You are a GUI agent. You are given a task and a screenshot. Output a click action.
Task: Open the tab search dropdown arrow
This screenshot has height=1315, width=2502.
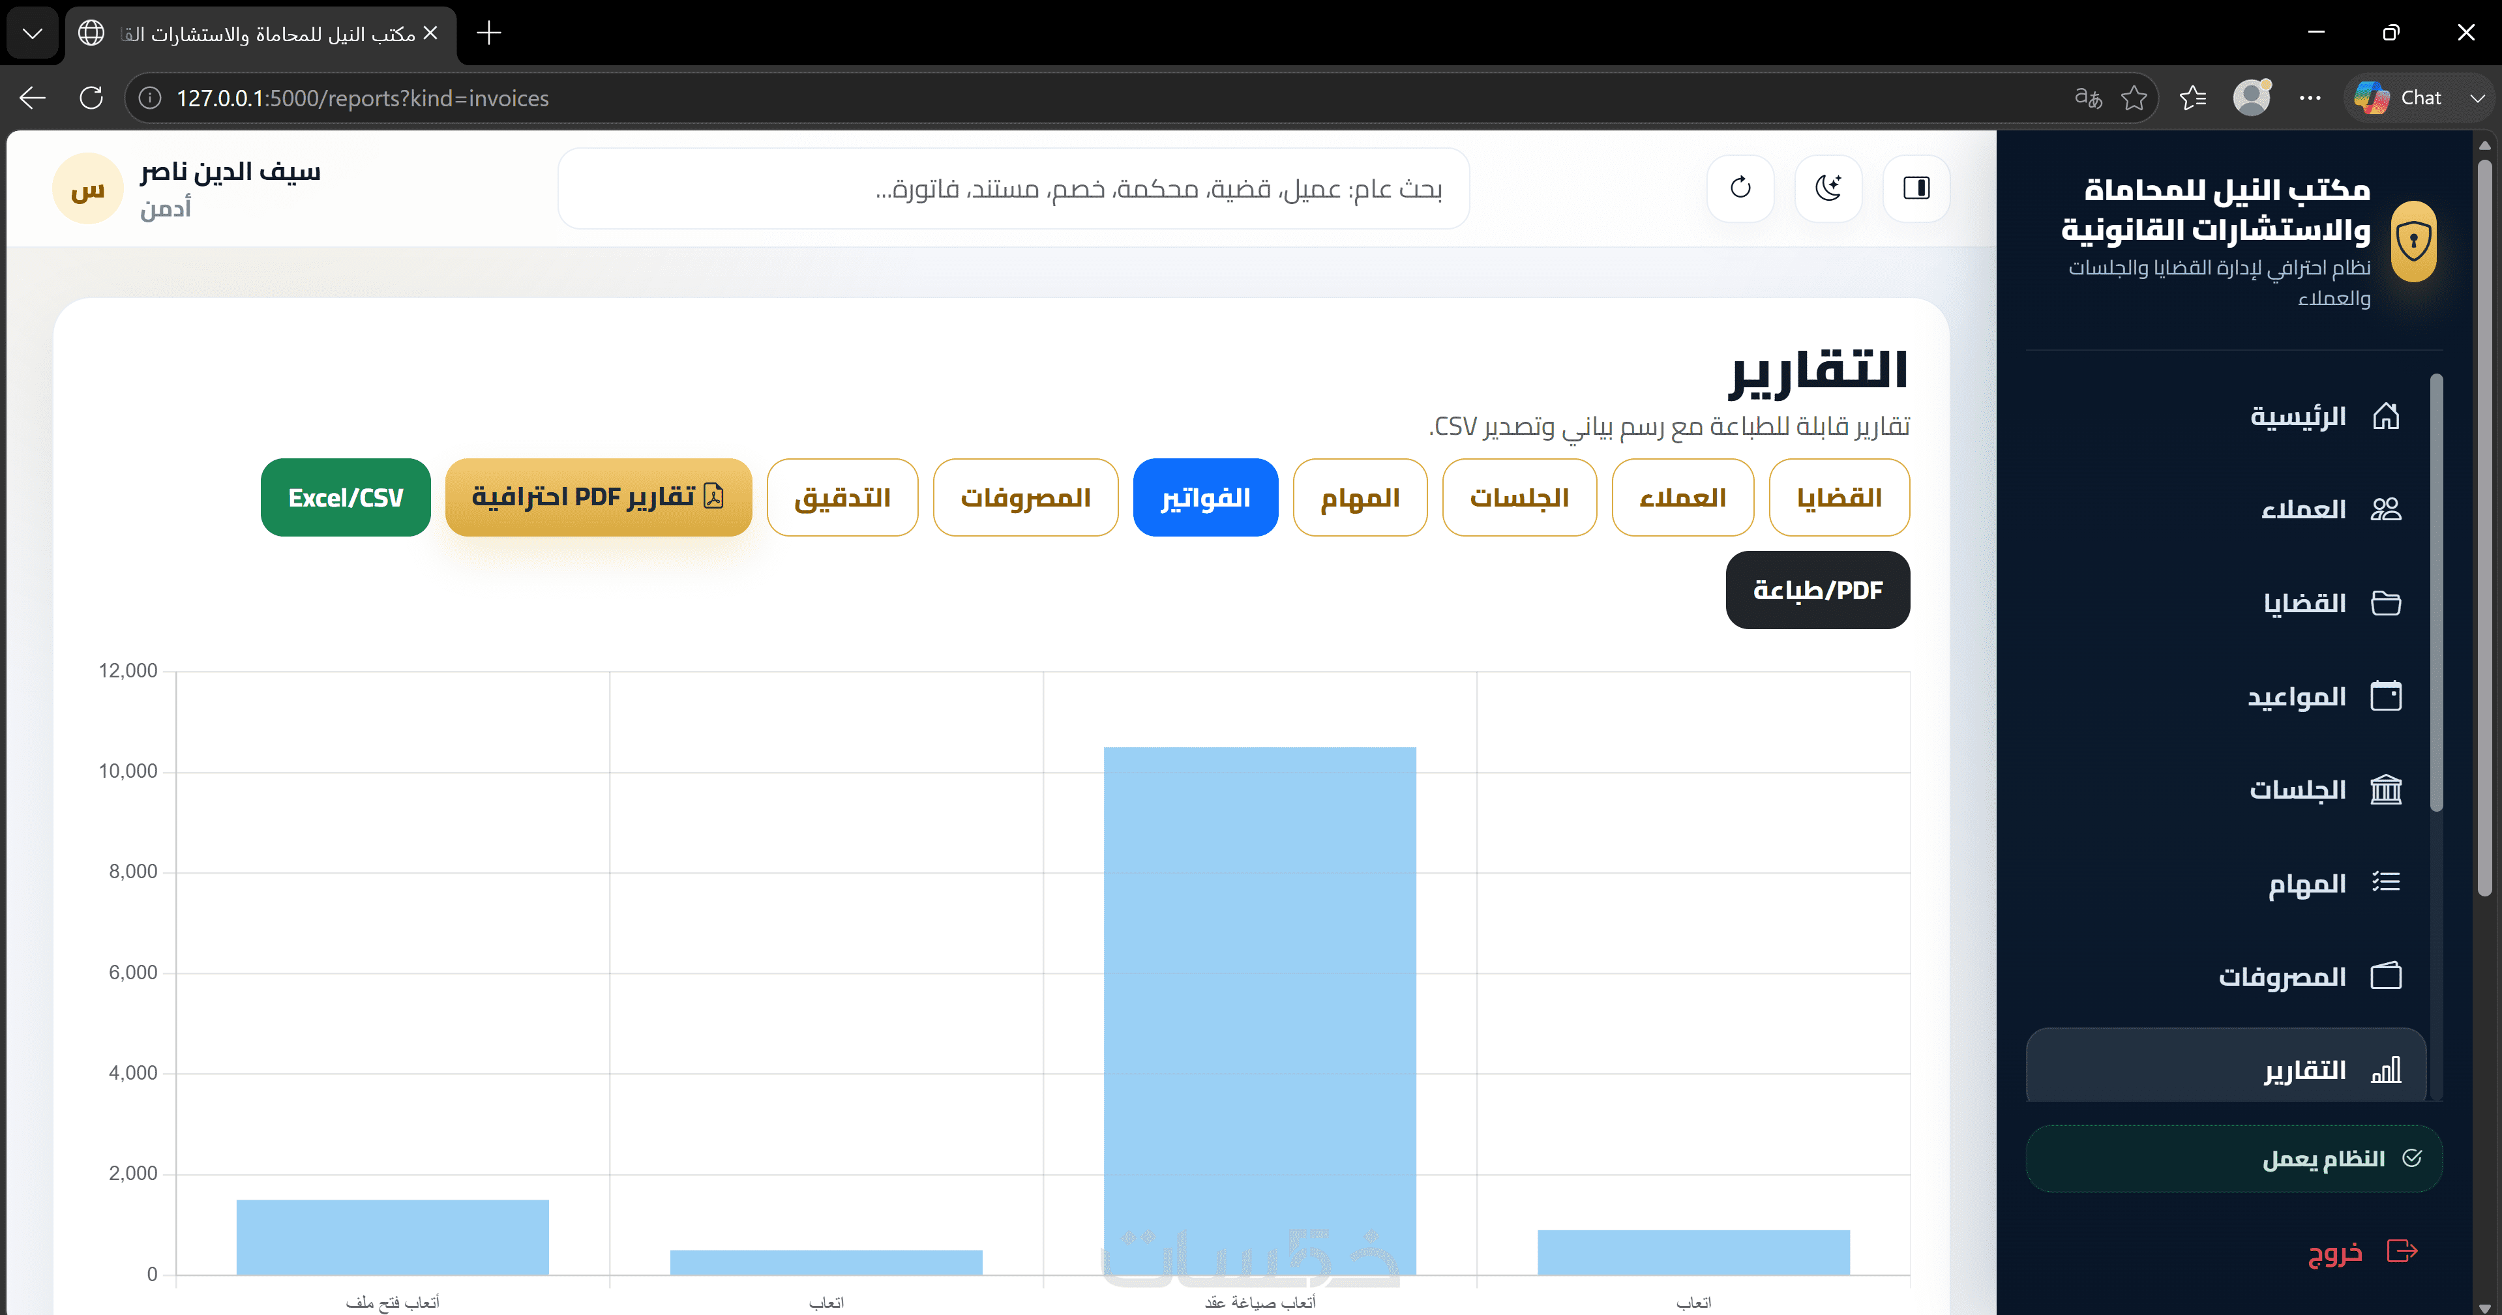33,33
